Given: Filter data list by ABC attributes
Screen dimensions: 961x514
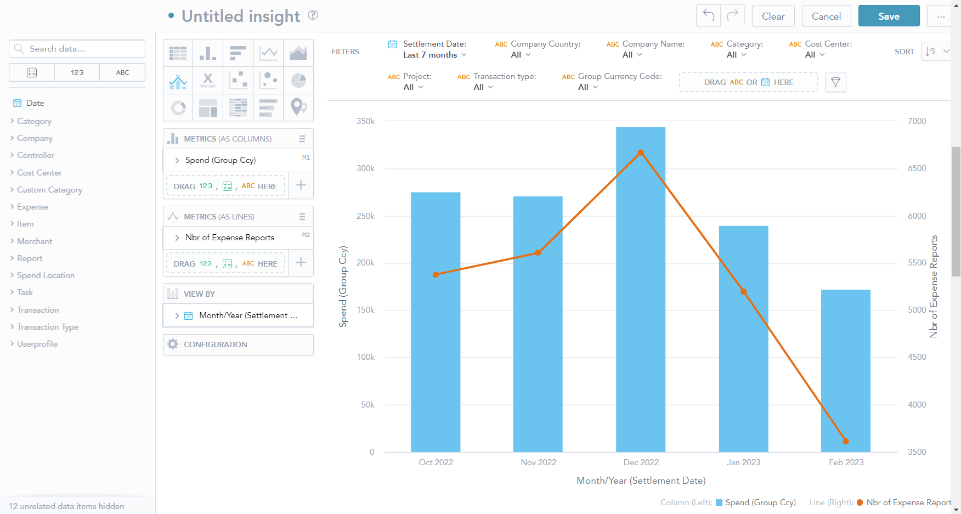Looking at the screenshot, I should click(122, 72).
